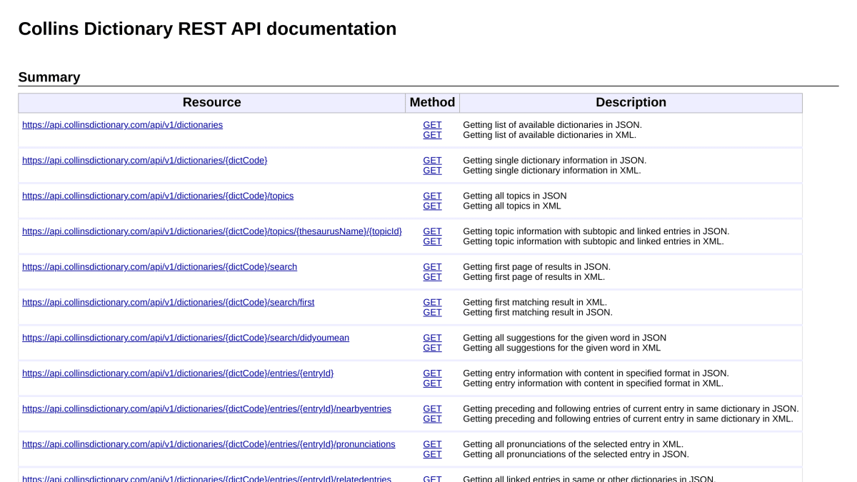Click text 'Getting all suggestions for the given word in JSON'
The height and width of the screenshot is (482, 857).
click(x=564, y=338)
